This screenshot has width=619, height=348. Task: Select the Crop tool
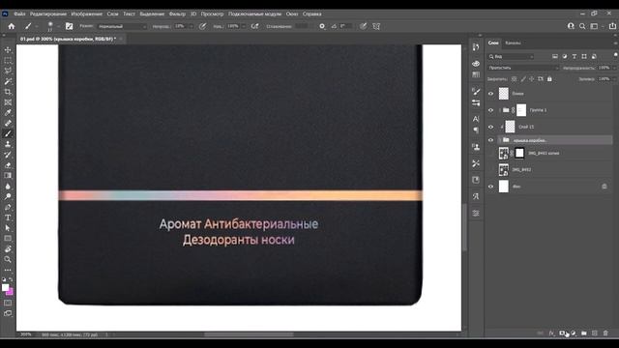tap(8, 92)
